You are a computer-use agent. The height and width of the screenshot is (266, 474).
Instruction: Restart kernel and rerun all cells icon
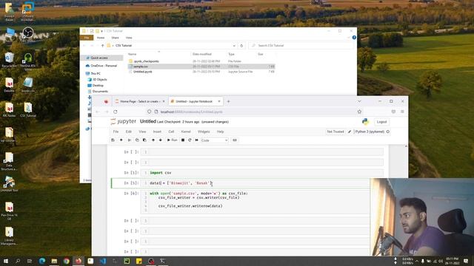(197, 140)
